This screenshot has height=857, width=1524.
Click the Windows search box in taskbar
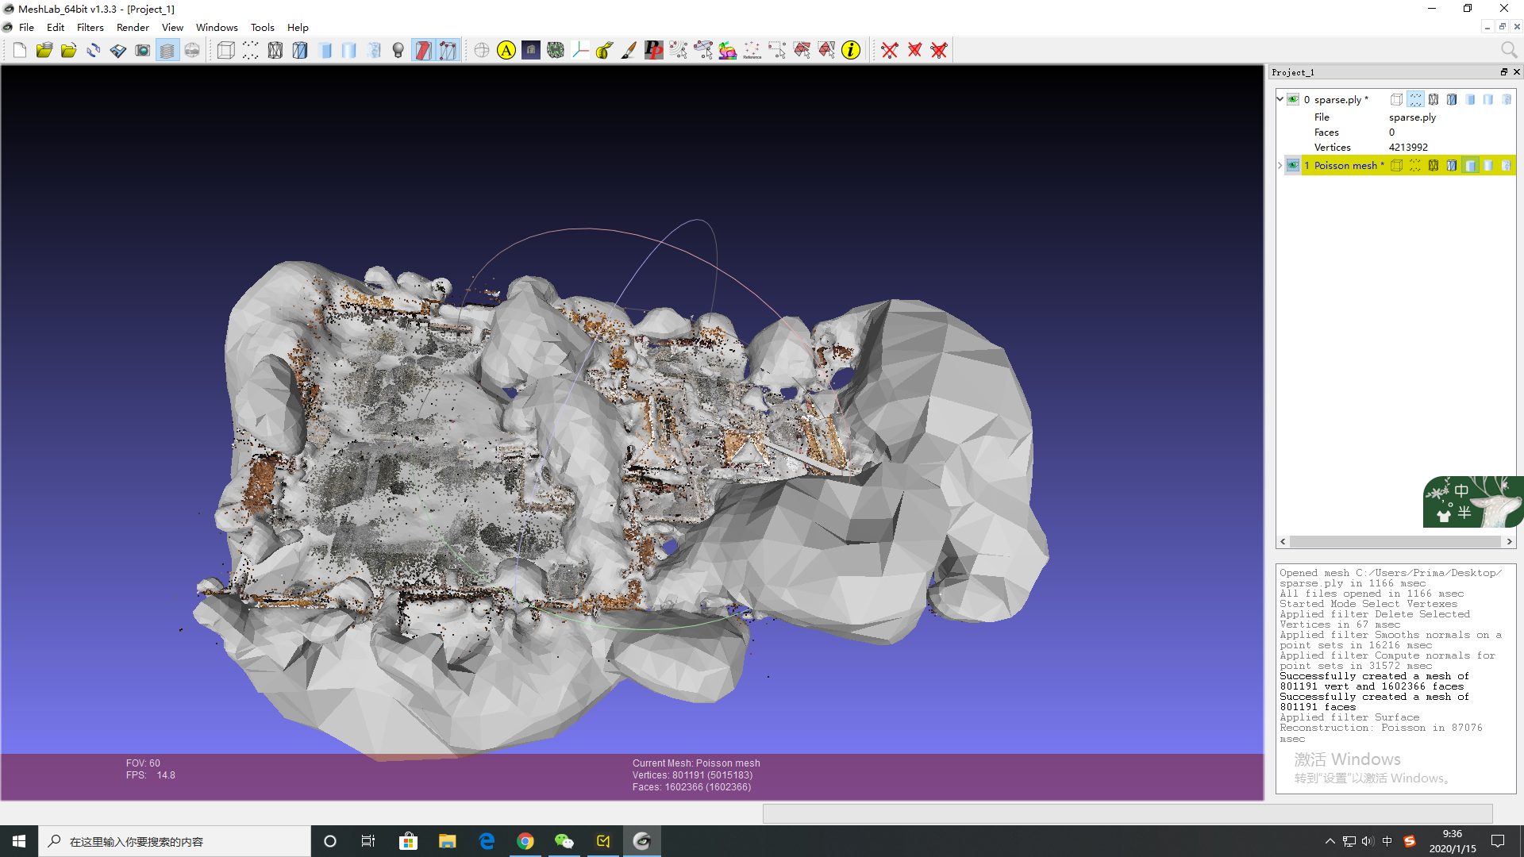point(175,841)
